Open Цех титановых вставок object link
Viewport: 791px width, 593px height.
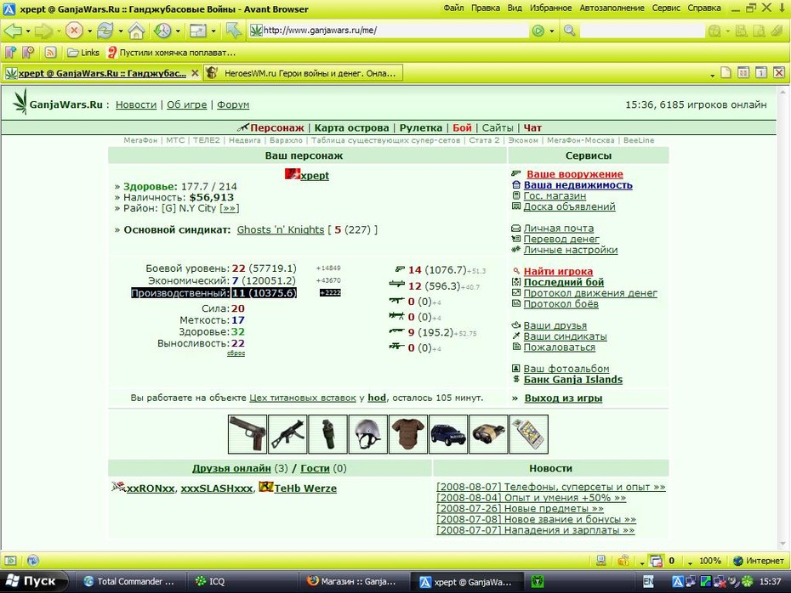303,398
